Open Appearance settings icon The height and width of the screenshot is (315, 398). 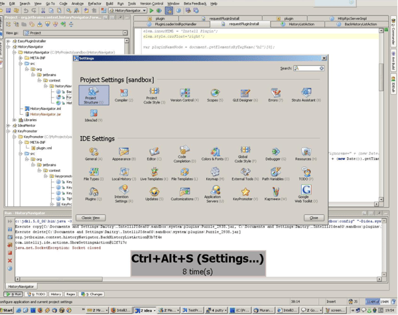pyautogui.click(x=124, y=154)
